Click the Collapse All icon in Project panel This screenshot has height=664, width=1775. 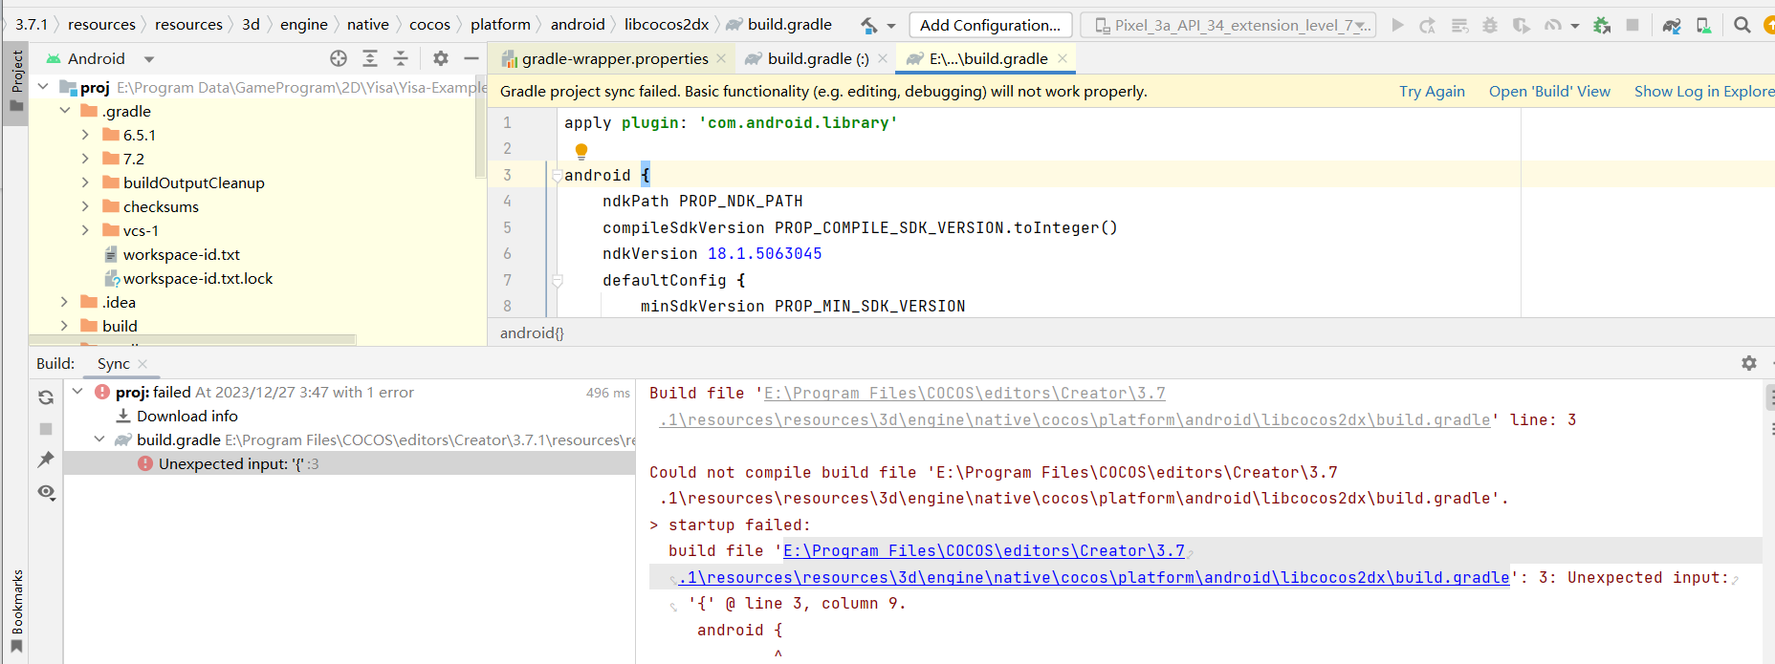(401, 59)
